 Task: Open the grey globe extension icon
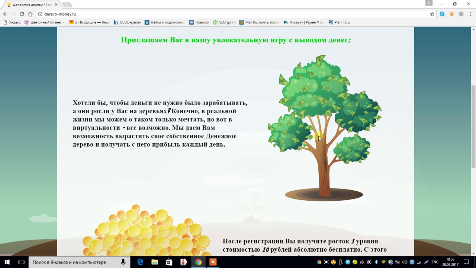(x=461, y=14)
